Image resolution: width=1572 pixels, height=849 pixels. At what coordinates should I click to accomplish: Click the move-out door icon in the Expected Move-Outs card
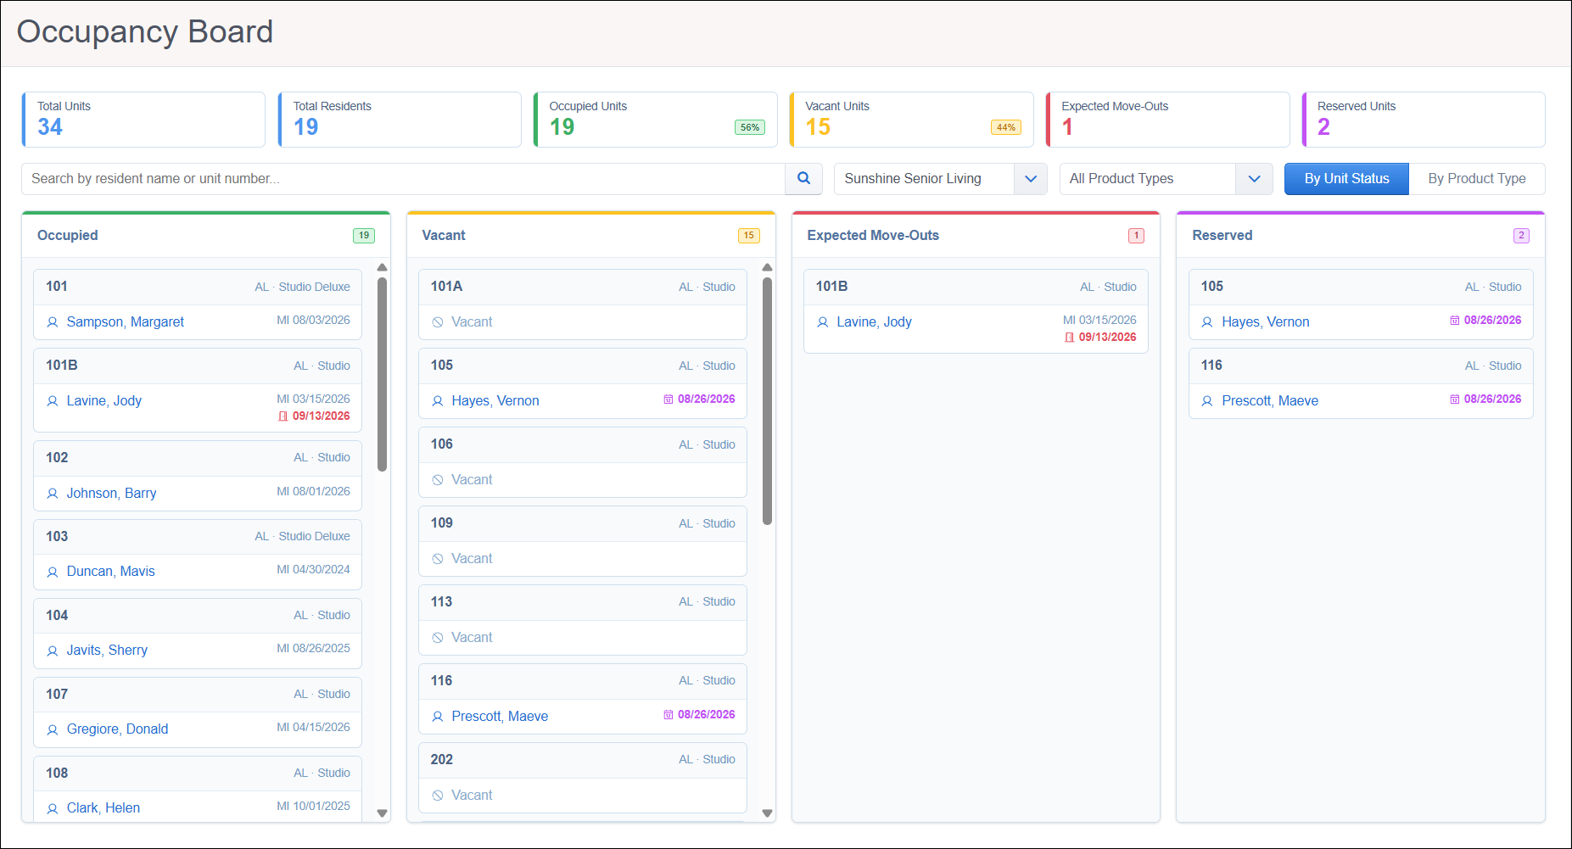pyautogui.click(x=1070, y=338)
